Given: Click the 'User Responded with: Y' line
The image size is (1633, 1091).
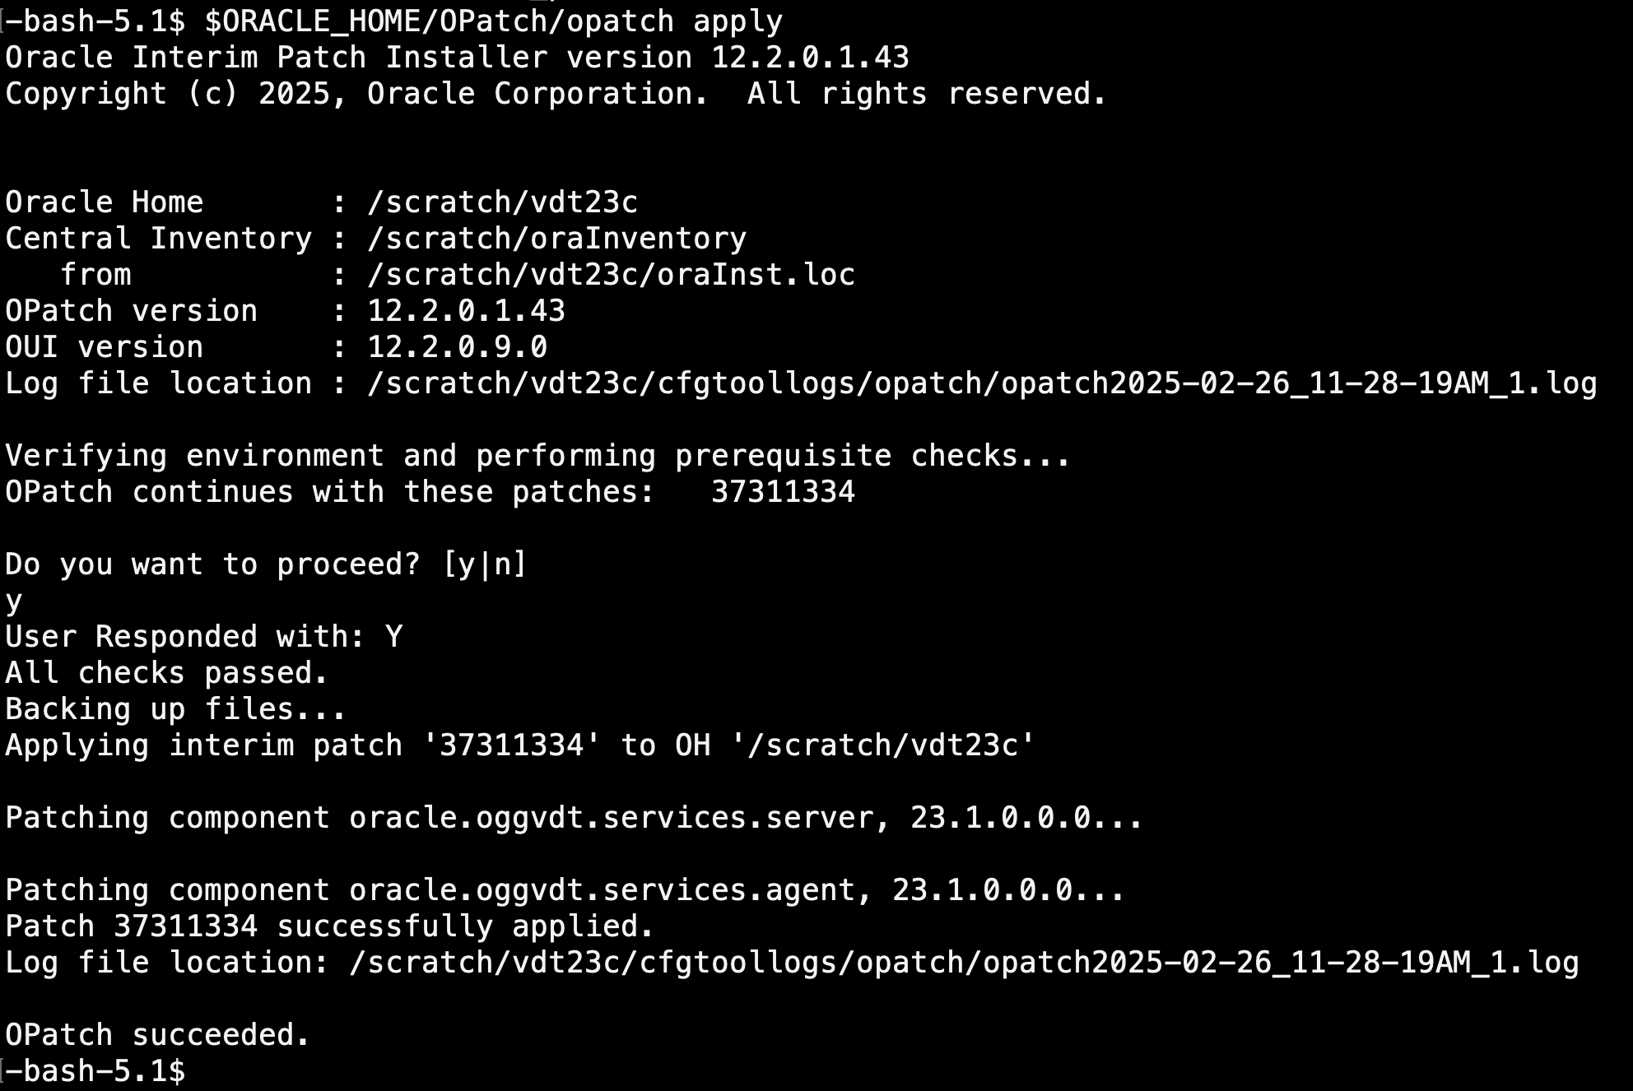Looking at the screenshot, I should (x=204, y=637).
